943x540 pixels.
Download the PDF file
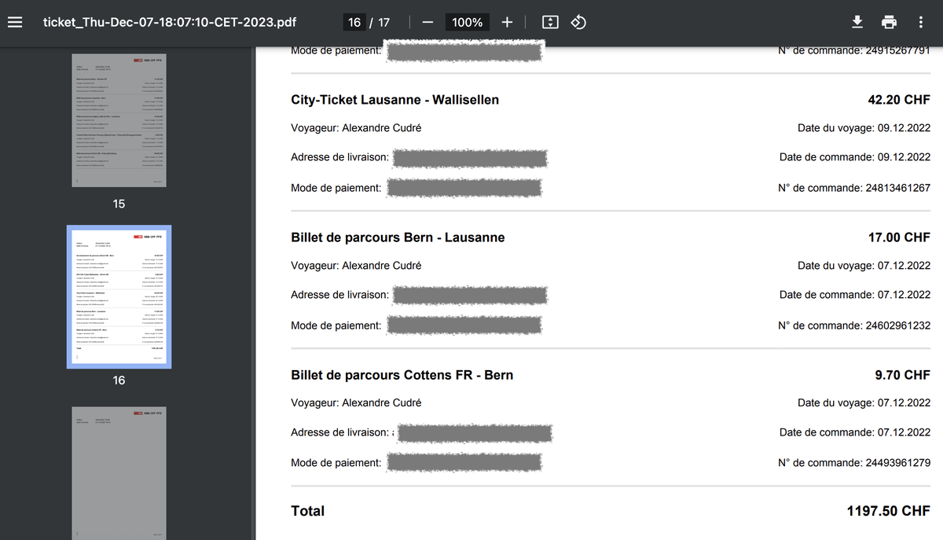pyautogui.click(x=857, y=22)
